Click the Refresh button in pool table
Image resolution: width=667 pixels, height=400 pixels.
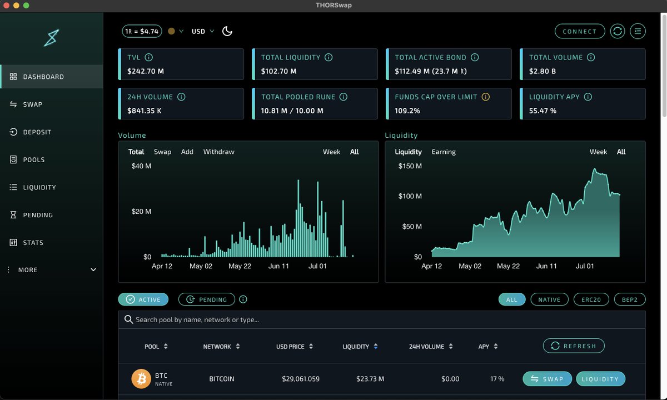574,346
